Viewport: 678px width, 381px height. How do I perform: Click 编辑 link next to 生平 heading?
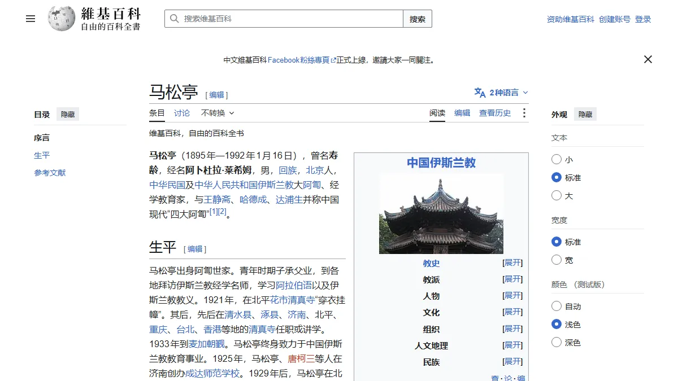195,249
